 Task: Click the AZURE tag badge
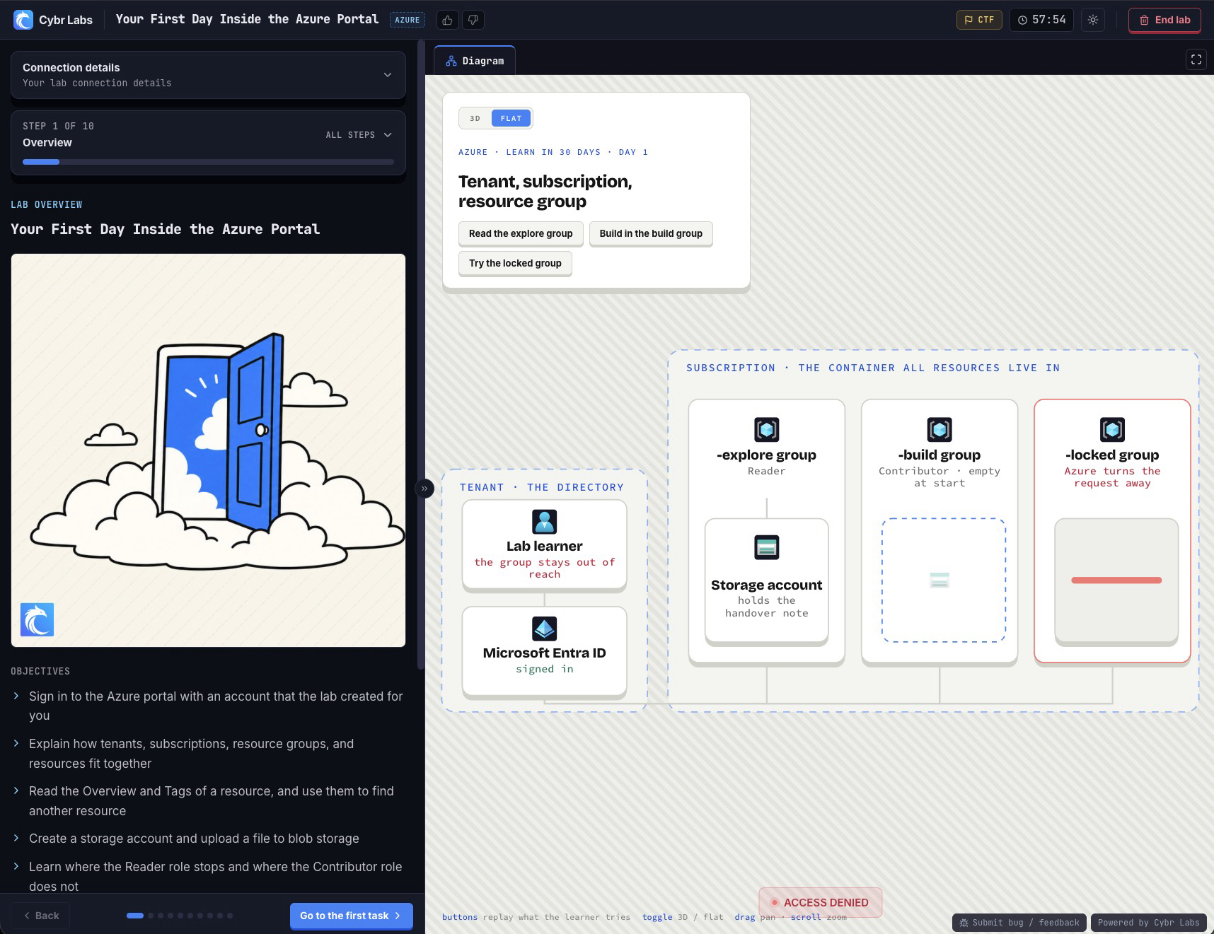(x=407, y=20)
